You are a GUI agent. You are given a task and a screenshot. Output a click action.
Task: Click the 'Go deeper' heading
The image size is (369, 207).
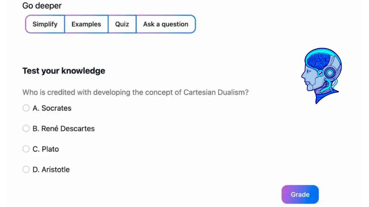(42, 5)
